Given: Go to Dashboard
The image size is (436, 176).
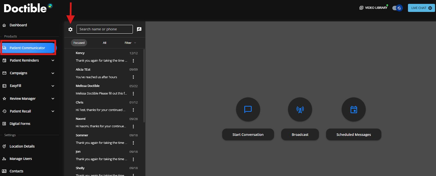Looking at the screenshot, I should pos(18,25).
